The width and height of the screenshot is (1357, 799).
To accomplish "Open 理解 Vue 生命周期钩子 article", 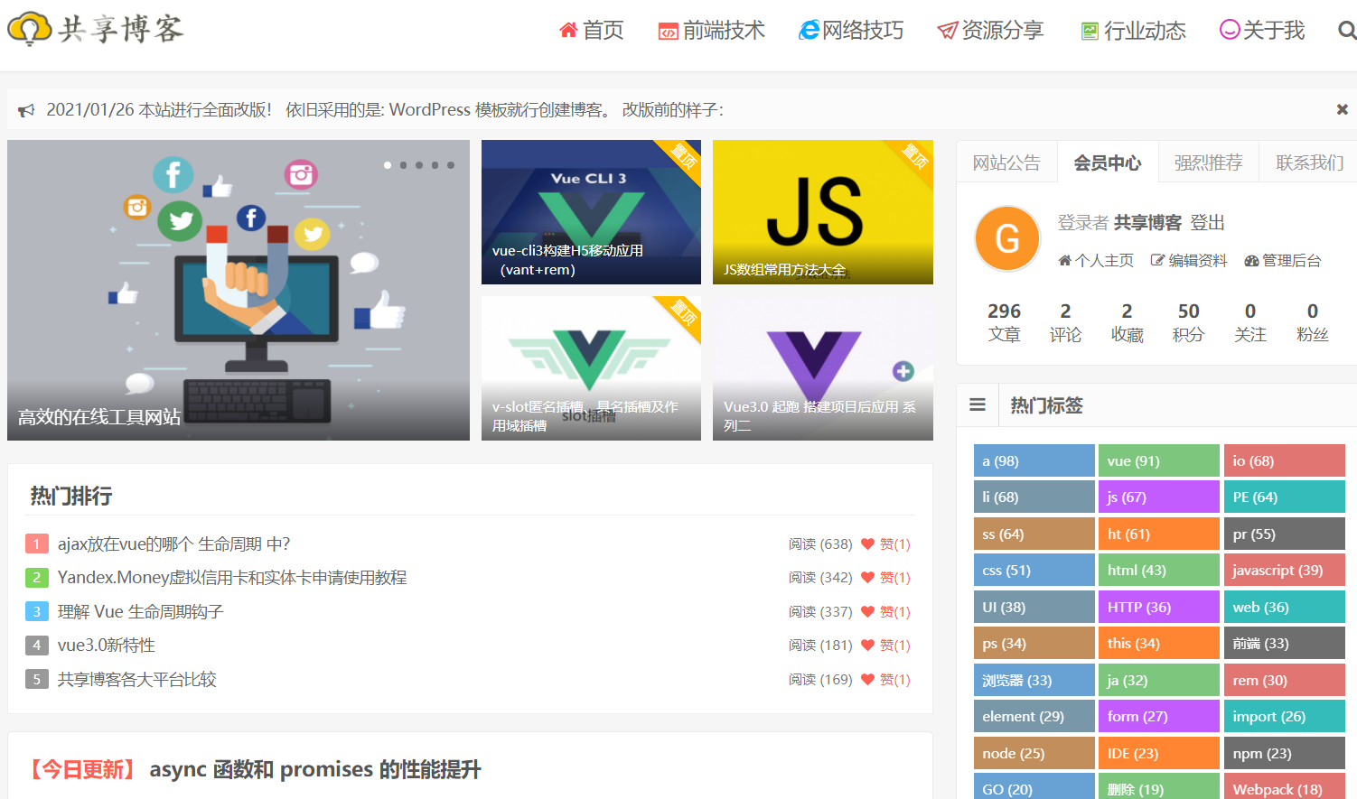I will click(x=140, y=611).
